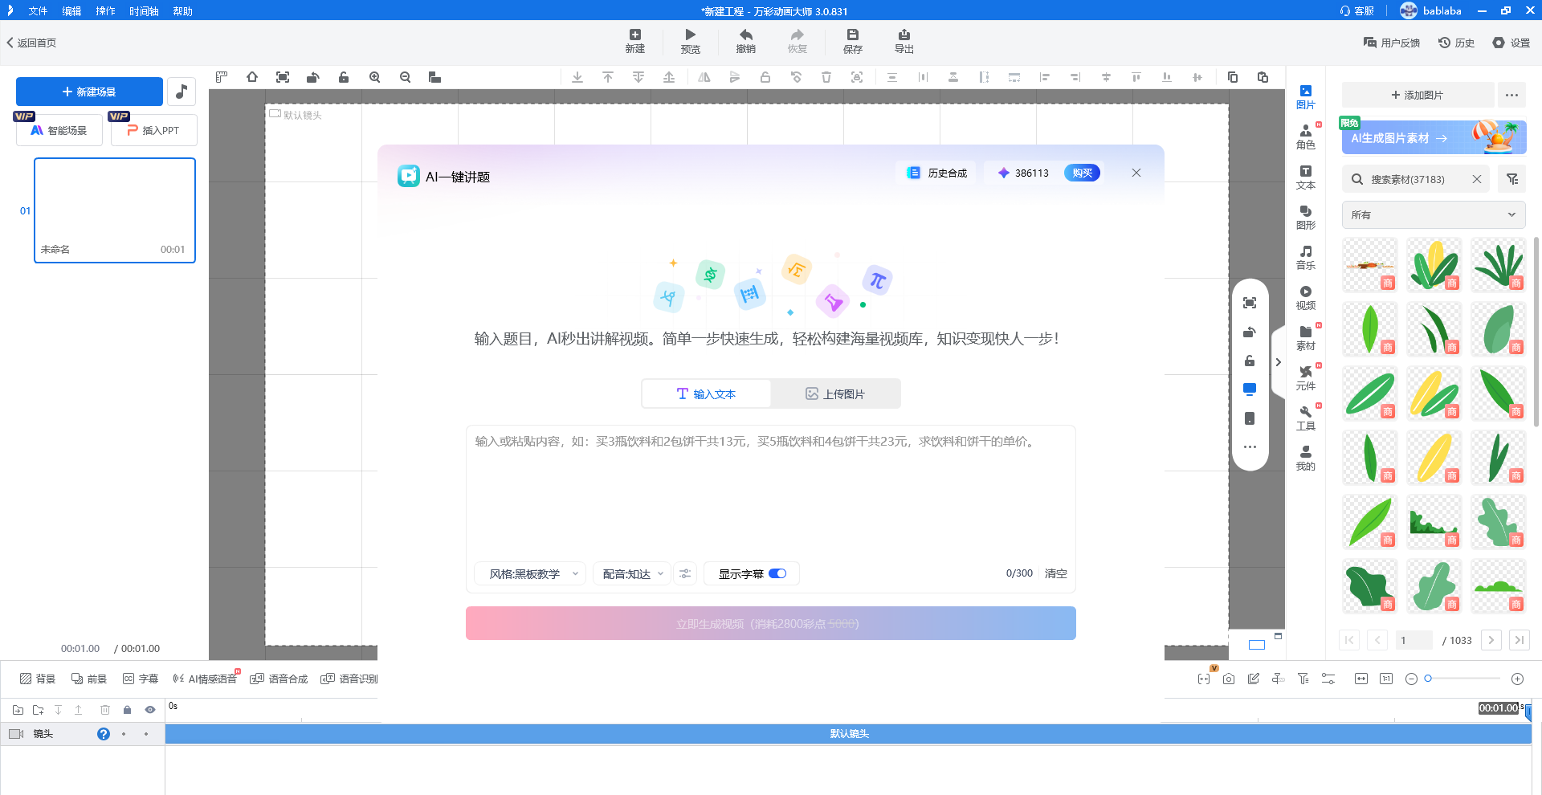Open the voice settings sliders icon
The image size is (1542, 795).
(x=684, y=573)
